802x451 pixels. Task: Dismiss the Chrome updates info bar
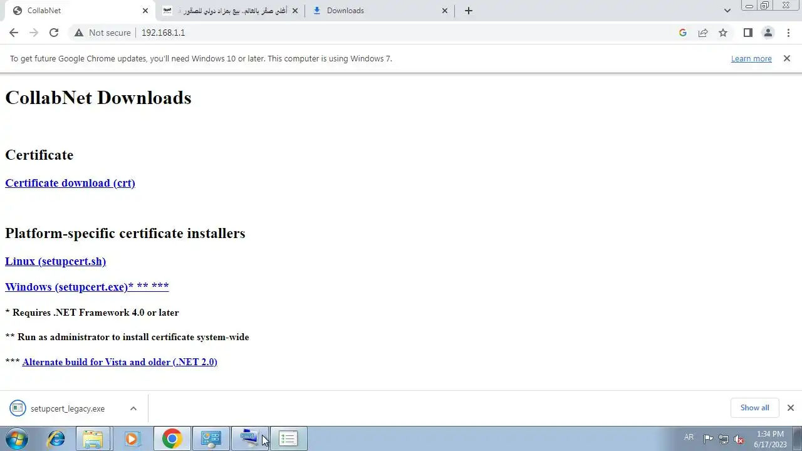coord(787,58)
